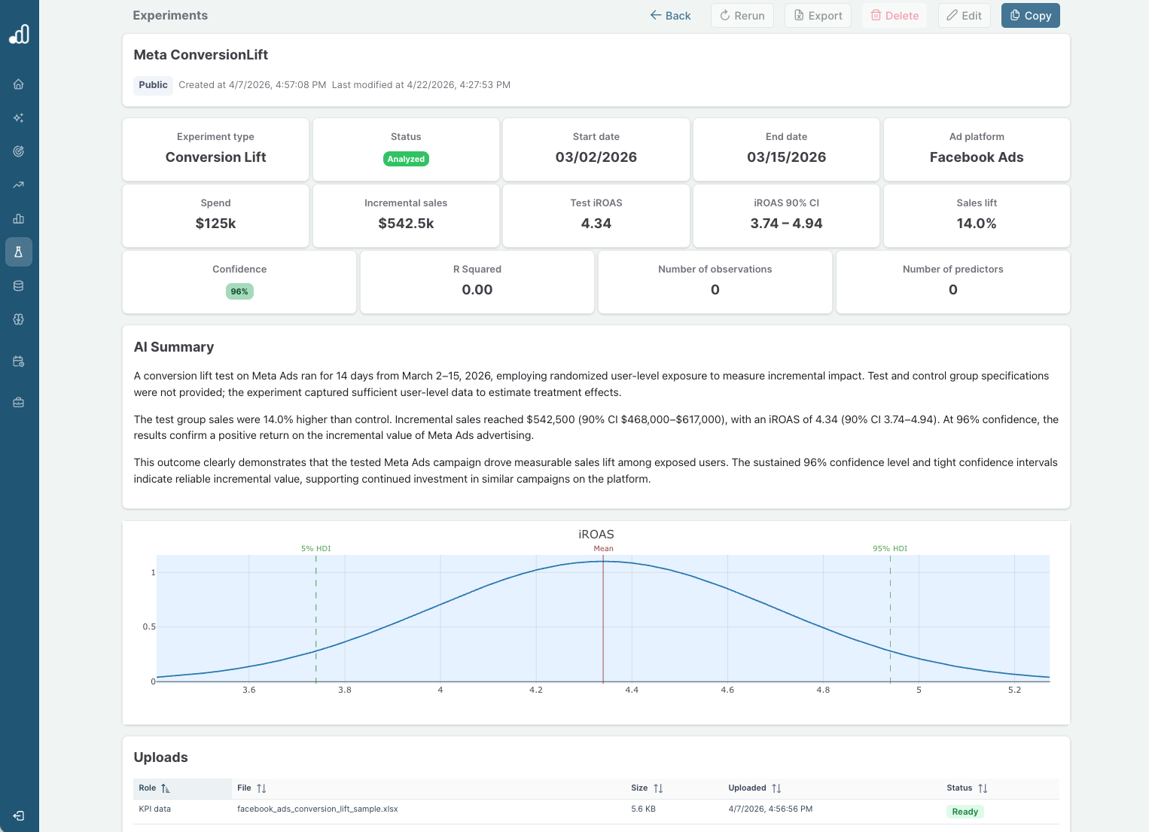The image size is (1149, 832).
Task: Click the Public visibility badge
Action: coord(153,85)
